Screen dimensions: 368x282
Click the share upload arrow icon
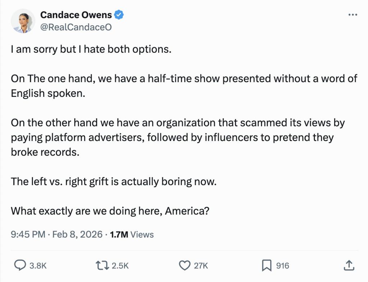pos(348,265)
